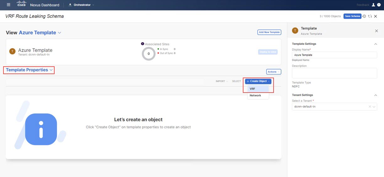Click the Create Object button
This screenshot has width=384, height=177.
point(258,81)
